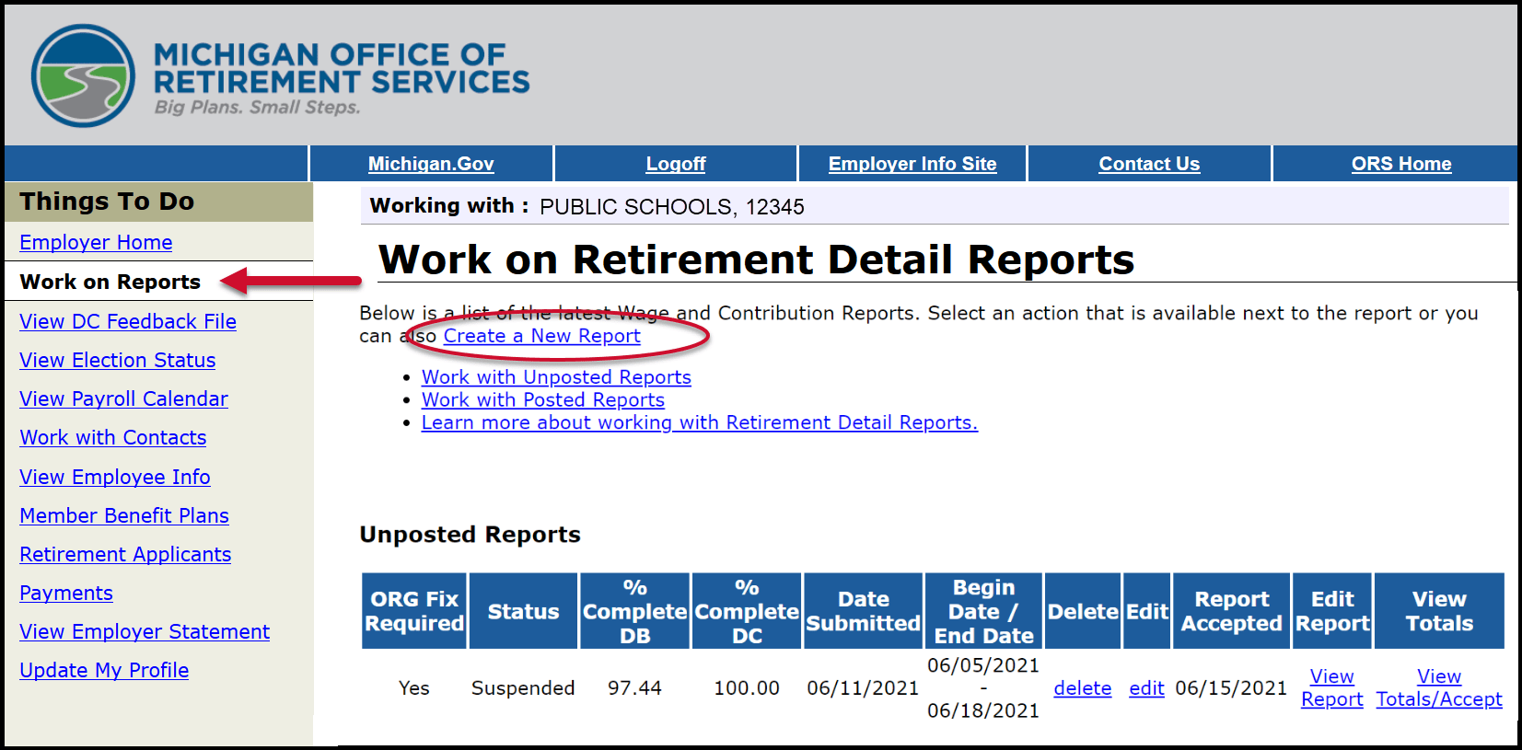Click the PUBLIC SCHOOLS, 12345 employer name

point(672,207)
